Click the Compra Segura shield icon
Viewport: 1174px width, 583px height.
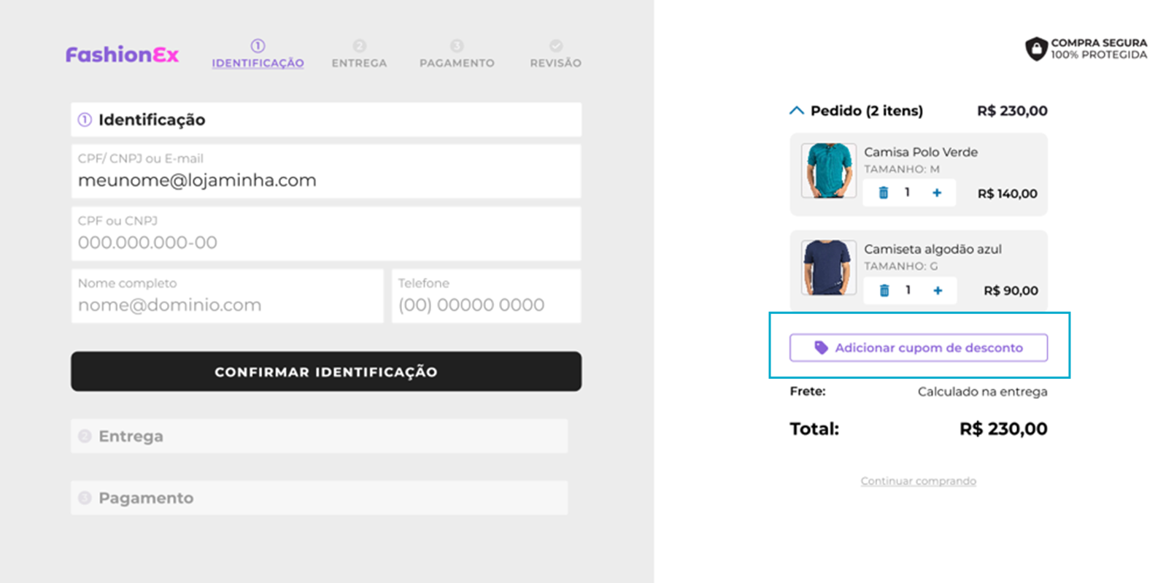pos(1036,49)
